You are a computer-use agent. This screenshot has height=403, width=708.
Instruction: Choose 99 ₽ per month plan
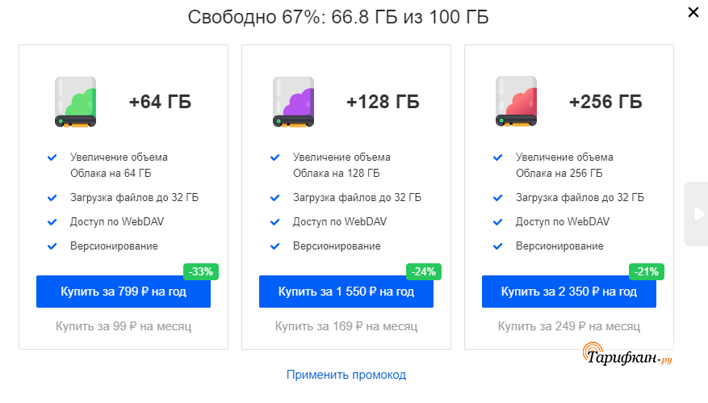[x=124, y=326]
